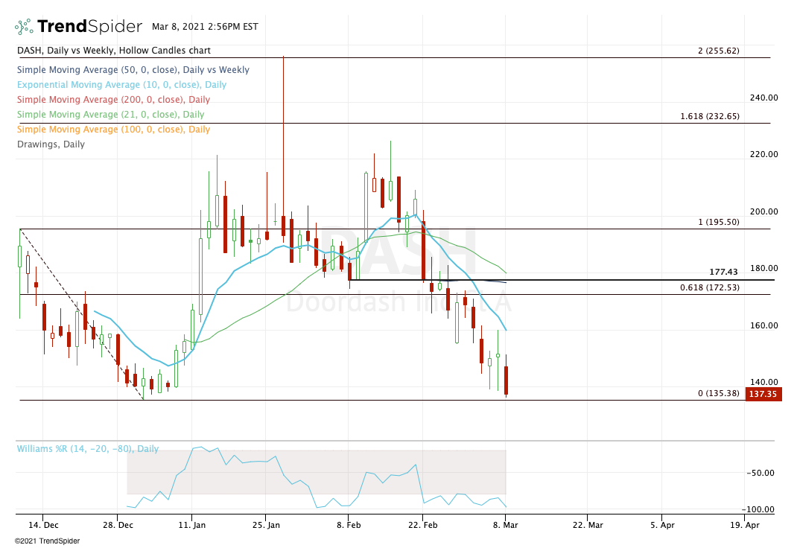Click the 'Williams %R (14, -20, -80), Daily' indicator label

click(88, 449)
